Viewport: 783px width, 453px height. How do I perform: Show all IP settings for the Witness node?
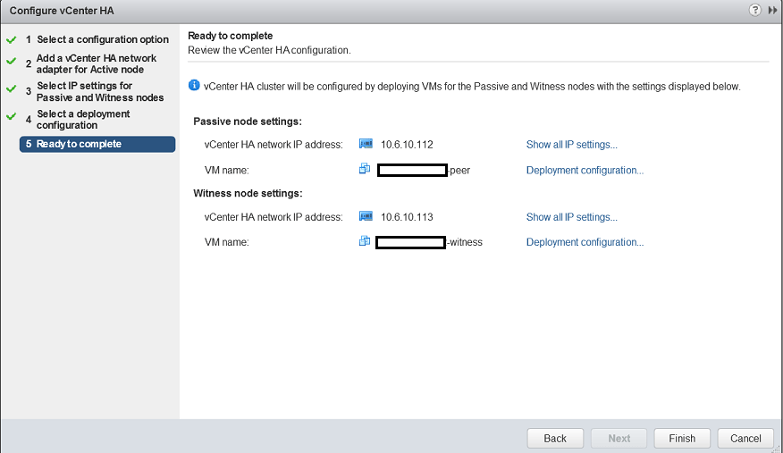click(571, 217)
